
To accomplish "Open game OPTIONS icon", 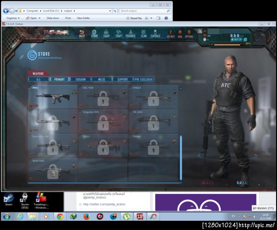I will point(189,34).
